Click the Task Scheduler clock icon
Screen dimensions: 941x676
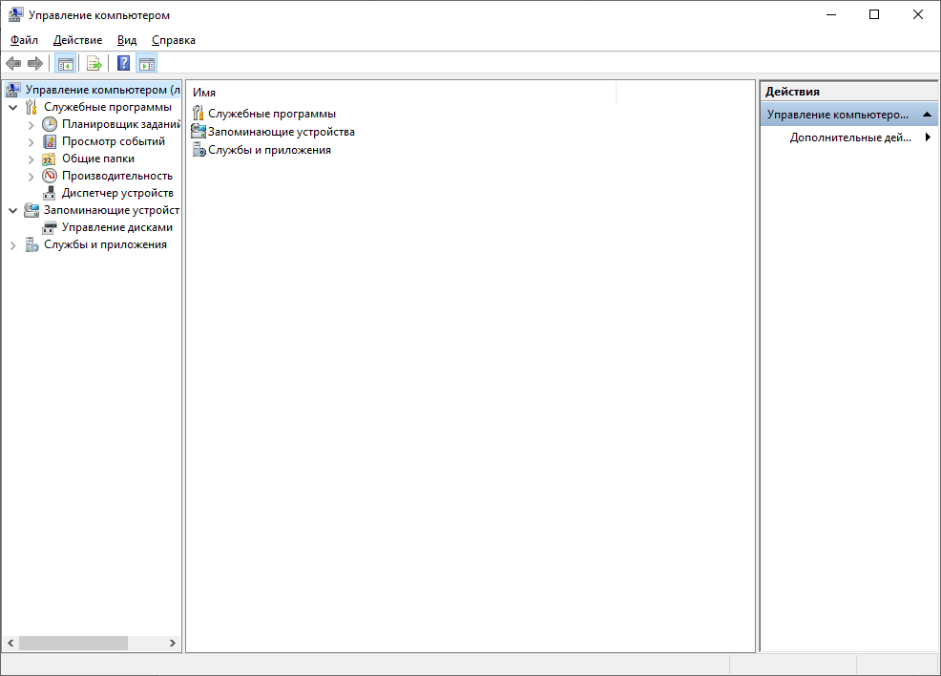[50, 124]
